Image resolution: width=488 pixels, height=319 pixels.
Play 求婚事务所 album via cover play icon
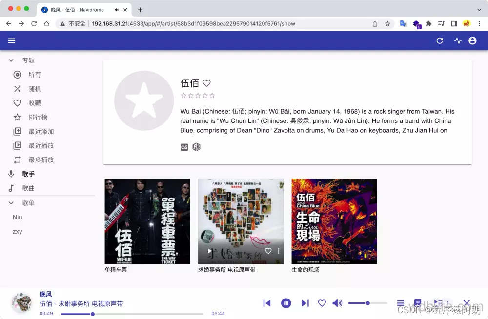pos(210,251)
